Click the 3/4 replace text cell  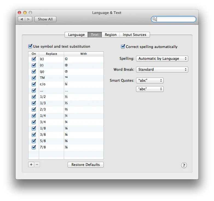point(51,122)
